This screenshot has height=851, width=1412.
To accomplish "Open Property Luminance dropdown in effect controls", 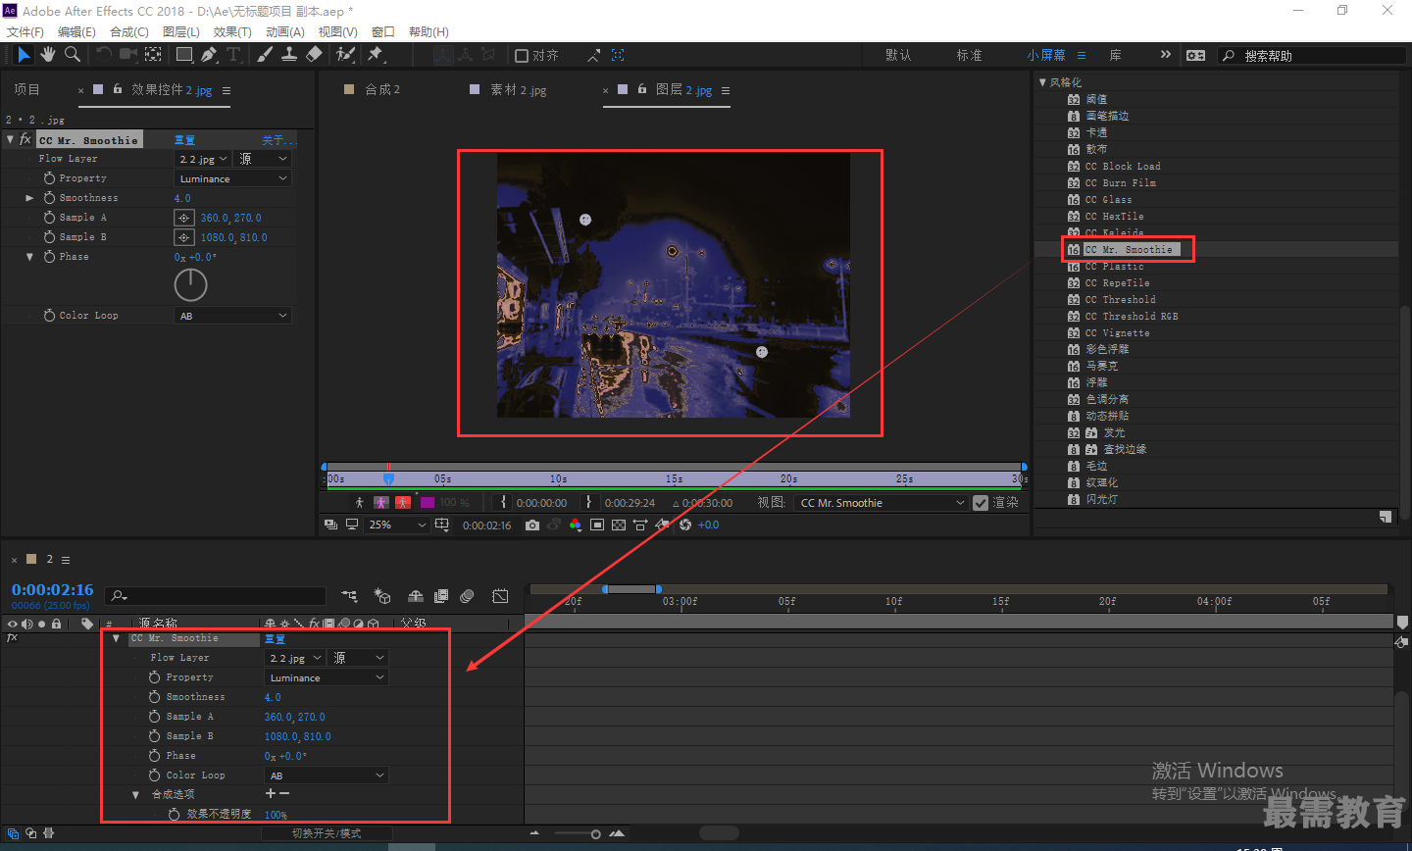I will point(233,178).
